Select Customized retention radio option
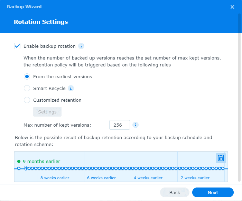242x201 pixels. pyautogui.click(x=27, y=100)
